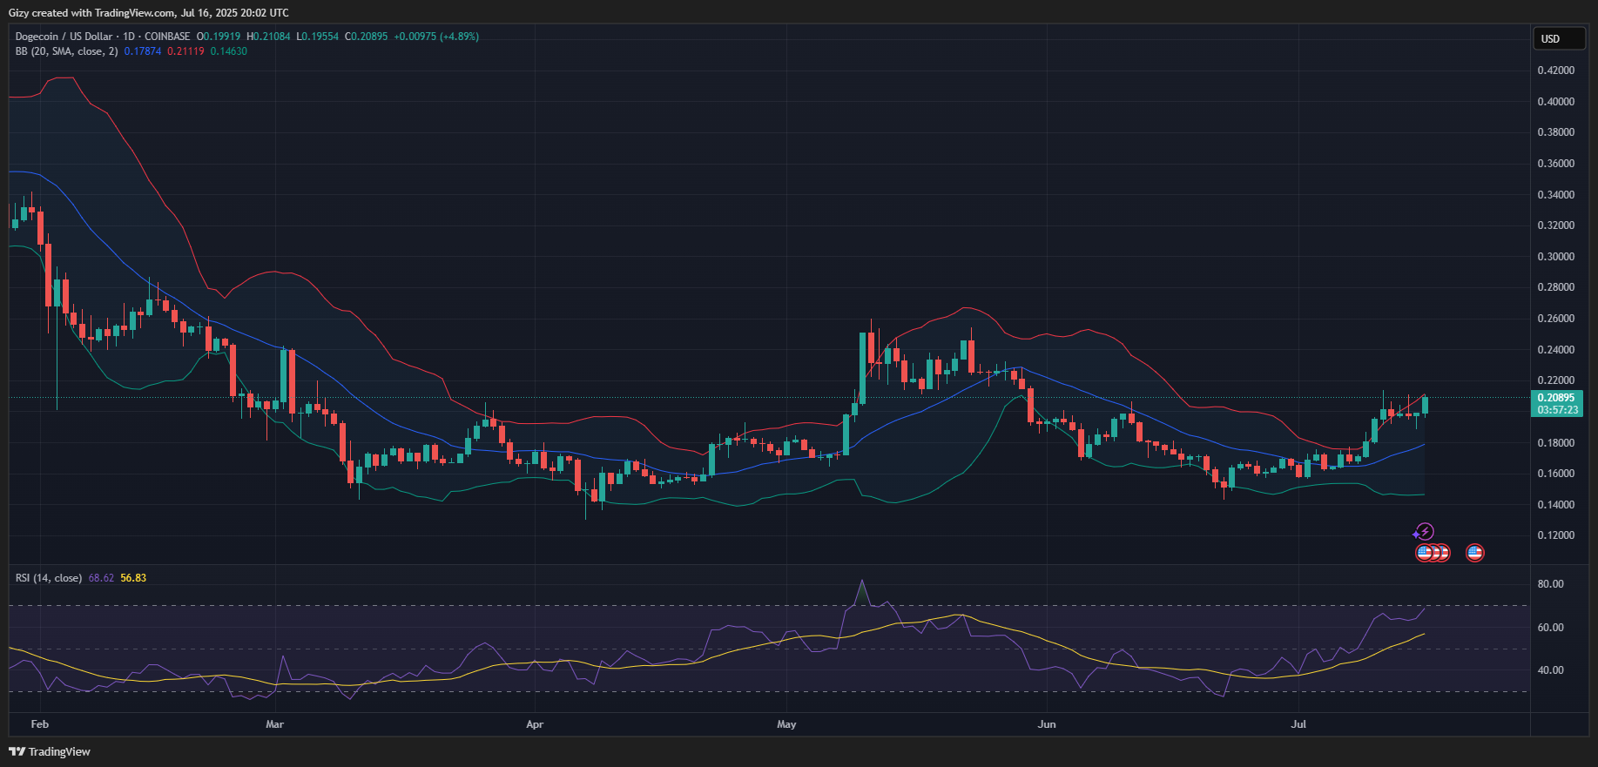The width and height of the screenshot is (1598, 767).
Task: Click the 03:57:23 bar countdown timer
Action: tap(1557, 410)
